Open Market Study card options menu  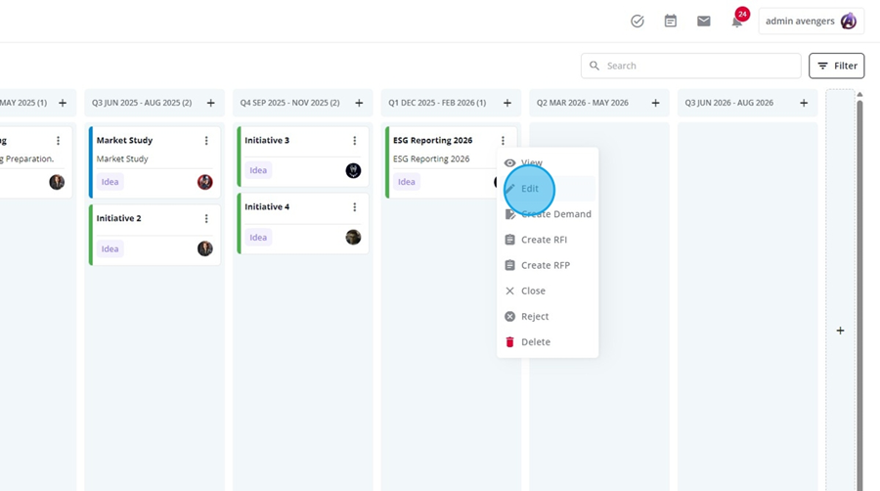(206, 140)
